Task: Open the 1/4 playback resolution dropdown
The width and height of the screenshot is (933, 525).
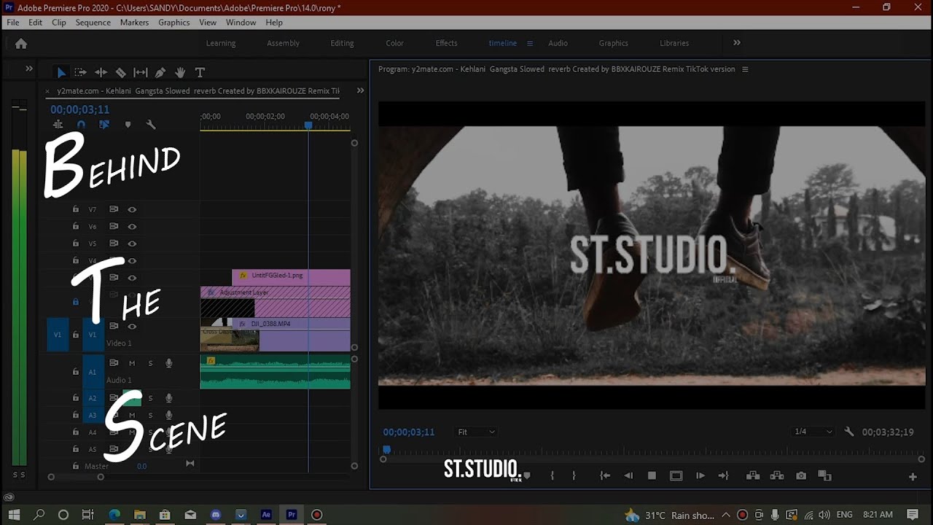Action: (x=813, y=432)
